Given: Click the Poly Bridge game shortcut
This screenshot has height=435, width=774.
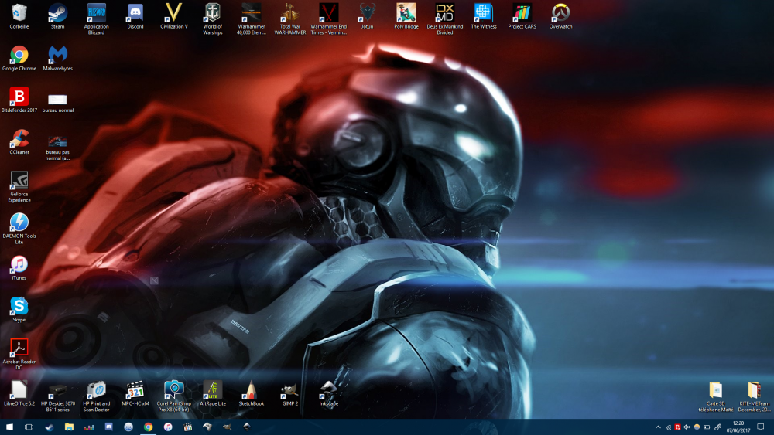Looking at the screenshot, I should pos(406,13).
